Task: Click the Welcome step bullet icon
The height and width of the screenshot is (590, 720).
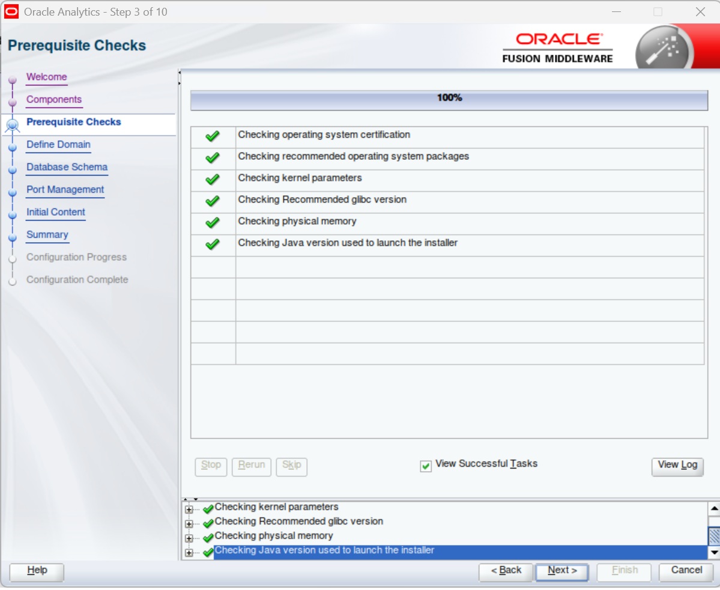Action: point(13,79)
